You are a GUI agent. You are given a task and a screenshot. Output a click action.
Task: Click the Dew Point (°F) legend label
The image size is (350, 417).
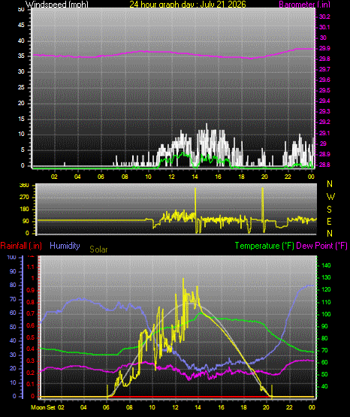pos(321,246)
